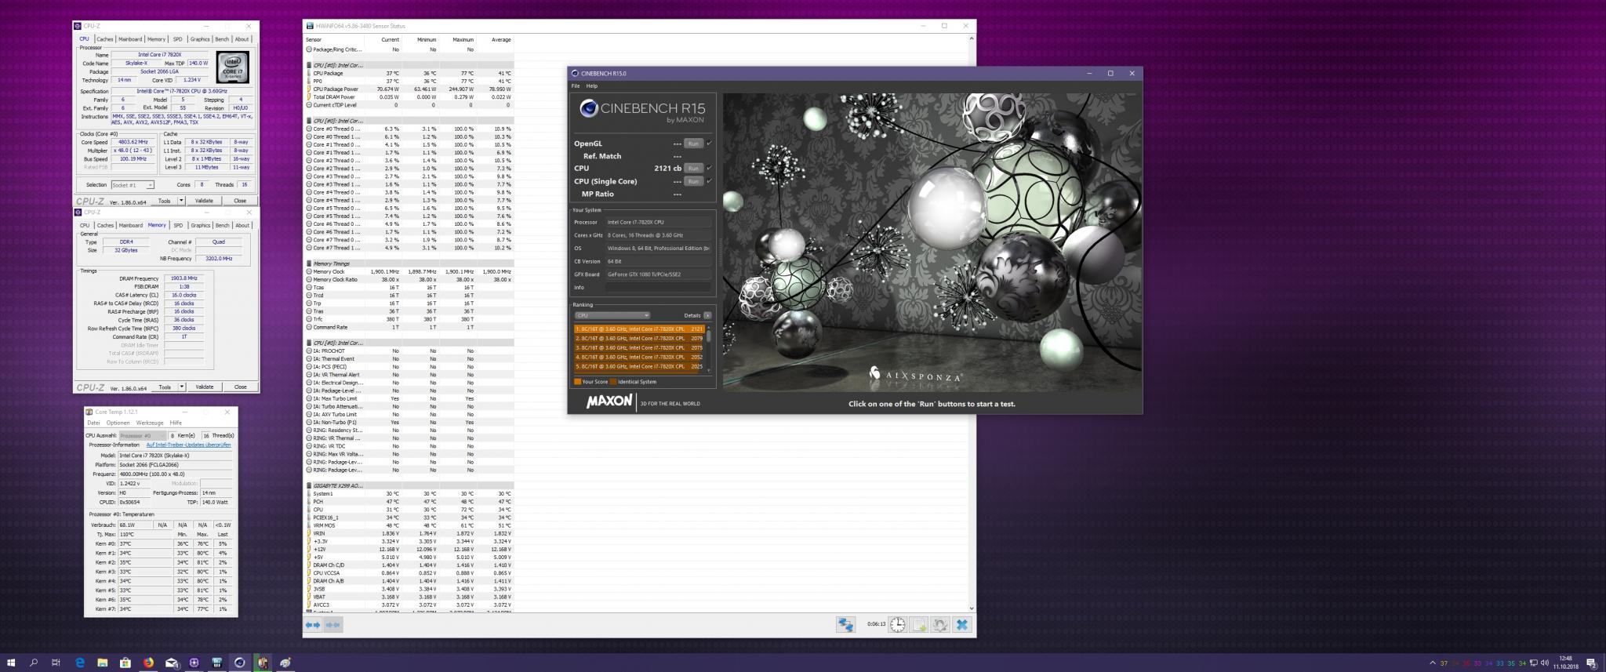
Task: Click HWiNFO Average column header
Action: click(500, 39)
